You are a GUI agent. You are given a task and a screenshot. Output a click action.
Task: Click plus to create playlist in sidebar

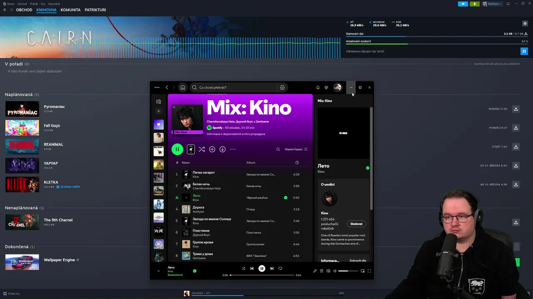coord(158,111)
